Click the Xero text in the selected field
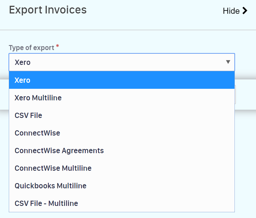 point(23,62)
